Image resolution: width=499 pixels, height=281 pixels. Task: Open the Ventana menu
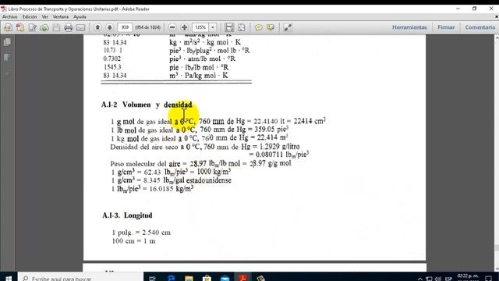61,17
